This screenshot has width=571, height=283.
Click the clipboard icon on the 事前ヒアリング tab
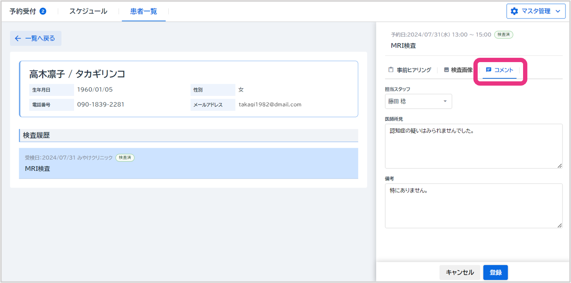point(390,70)
